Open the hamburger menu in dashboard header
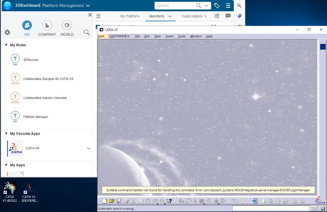This screenshot has height=212, width=327. point(228,6)
